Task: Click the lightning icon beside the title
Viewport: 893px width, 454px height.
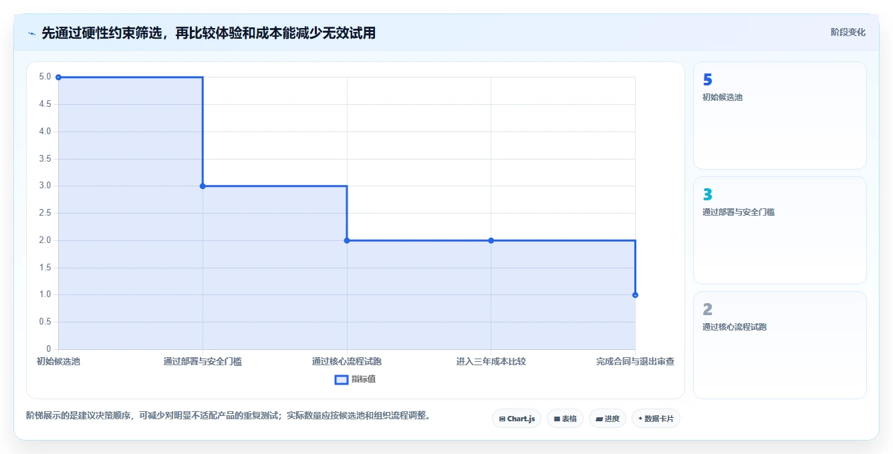Action: coord(32,33)
